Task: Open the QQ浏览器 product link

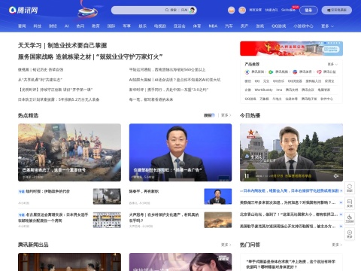Action: [x=295, y=81]
